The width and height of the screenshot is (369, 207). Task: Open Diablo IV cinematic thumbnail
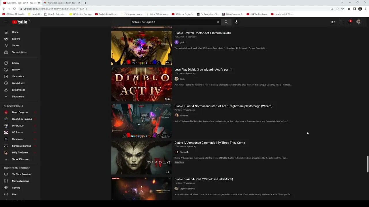[142, 157]
